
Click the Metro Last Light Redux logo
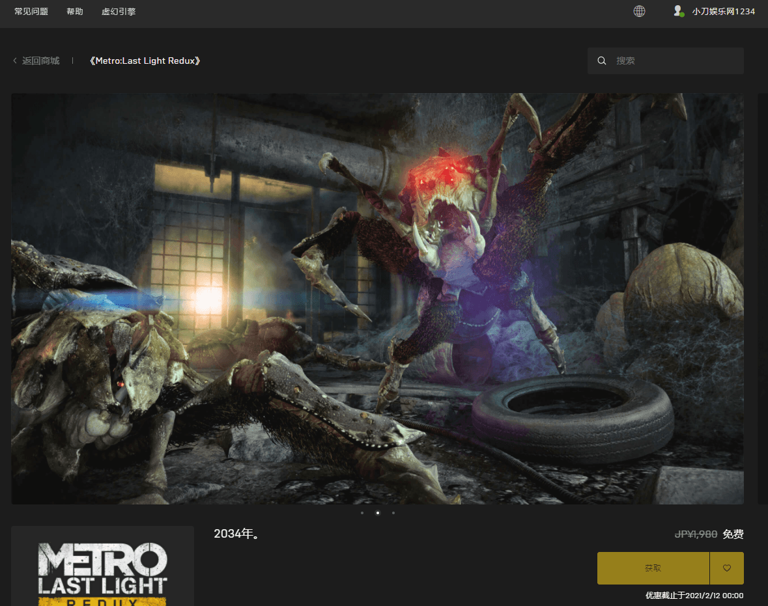click(103, 573)
